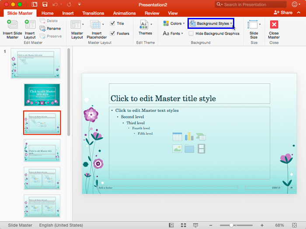Click the zoom out minus button

(211, 226)
